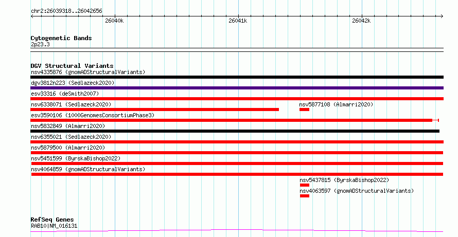
Task: Click nsv4063597 gnomADStructuralVariants label
Action: tap(357, 191)
